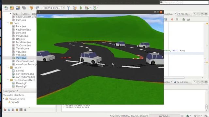The image size is (209, 117).
Task: Collapse the res.car package node
Action: pyautogui.click(x=8, y=67)
